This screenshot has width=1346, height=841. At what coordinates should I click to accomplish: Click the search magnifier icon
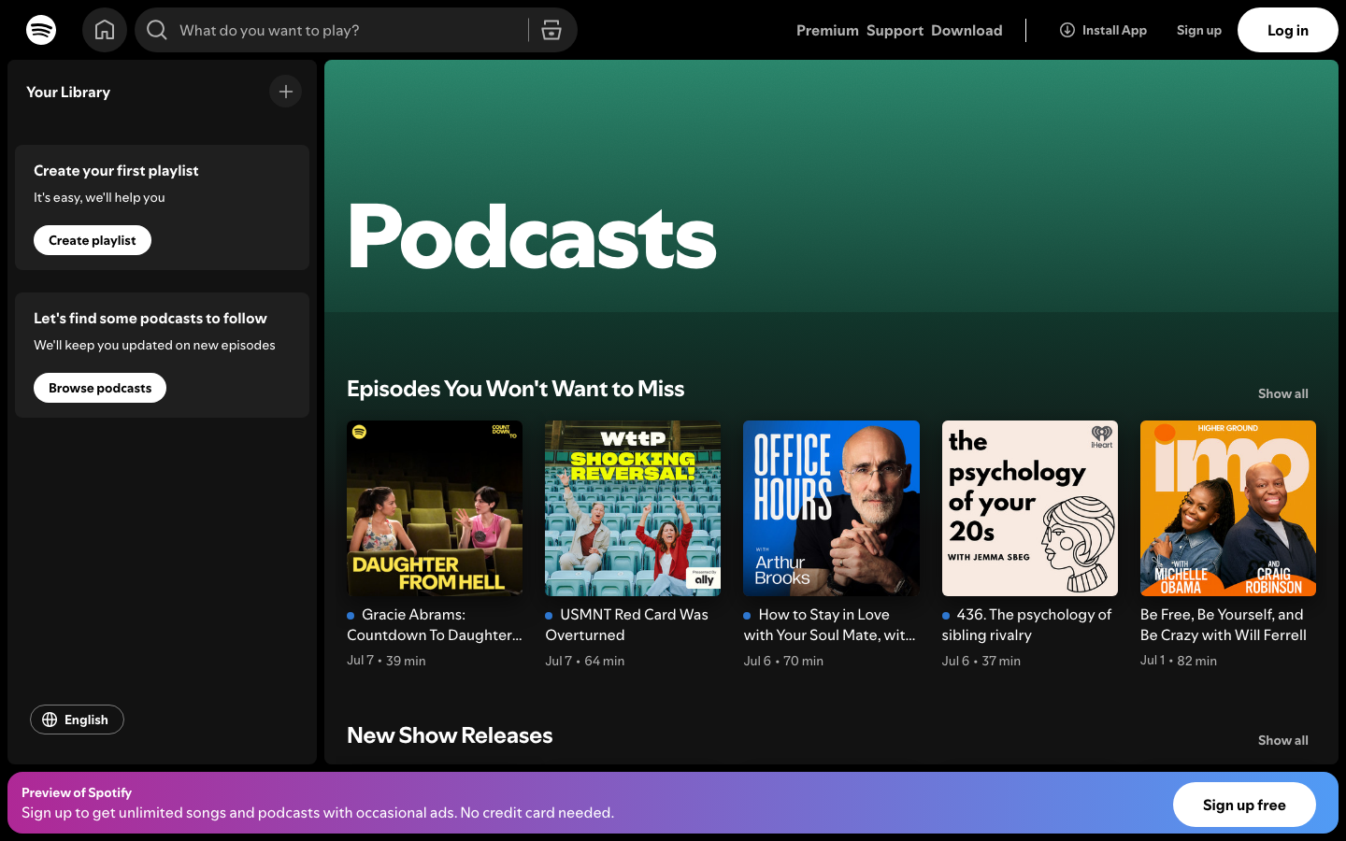(x=157, y=30)
